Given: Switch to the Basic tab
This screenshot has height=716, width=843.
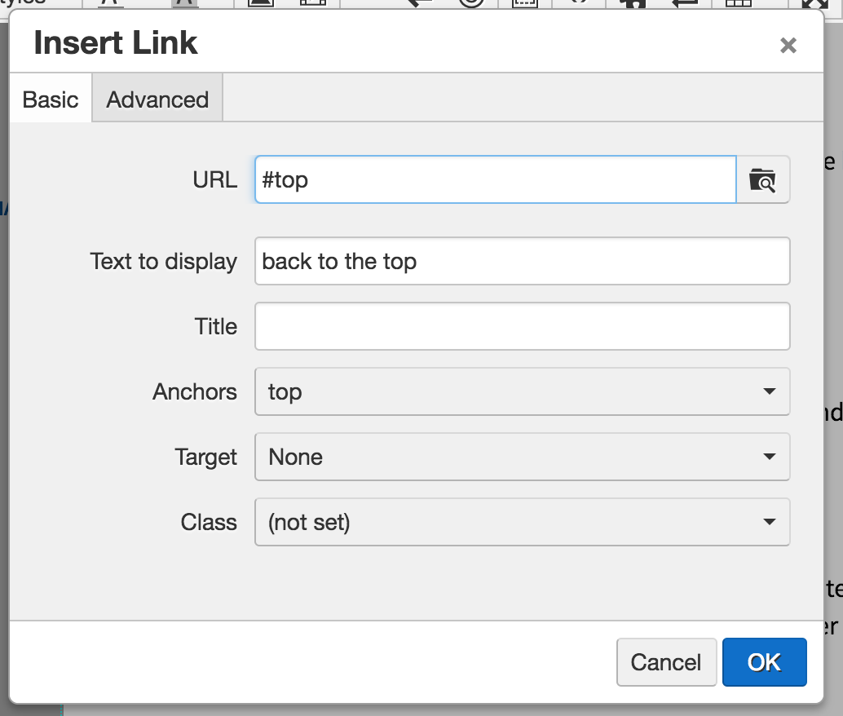Looking at the screenshot, I should tap(51, 99).
